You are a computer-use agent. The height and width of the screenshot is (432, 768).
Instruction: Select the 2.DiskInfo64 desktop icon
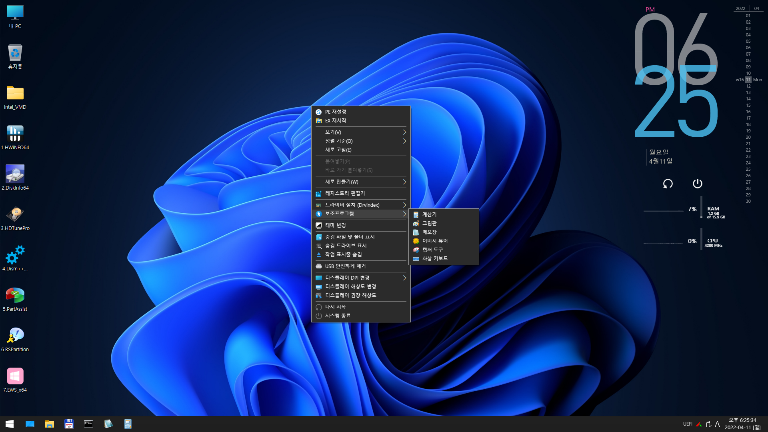15,178
